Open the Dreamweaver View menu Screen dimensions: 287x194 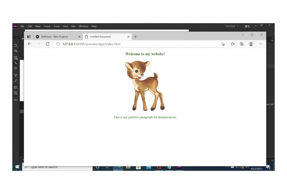[38, 26]
